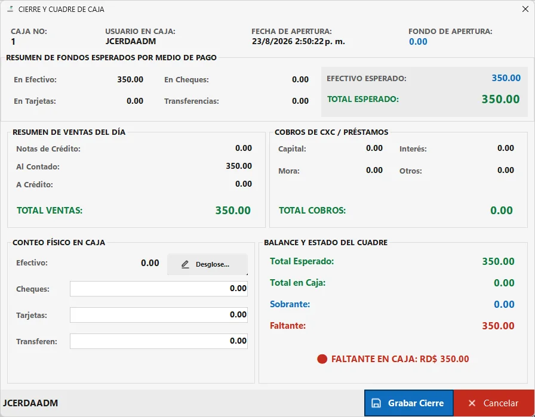Image resolution: width=535 pixels, height=417 pixels.
Task: Click the app icon beside the window title
Action: (x=10, y=9)
